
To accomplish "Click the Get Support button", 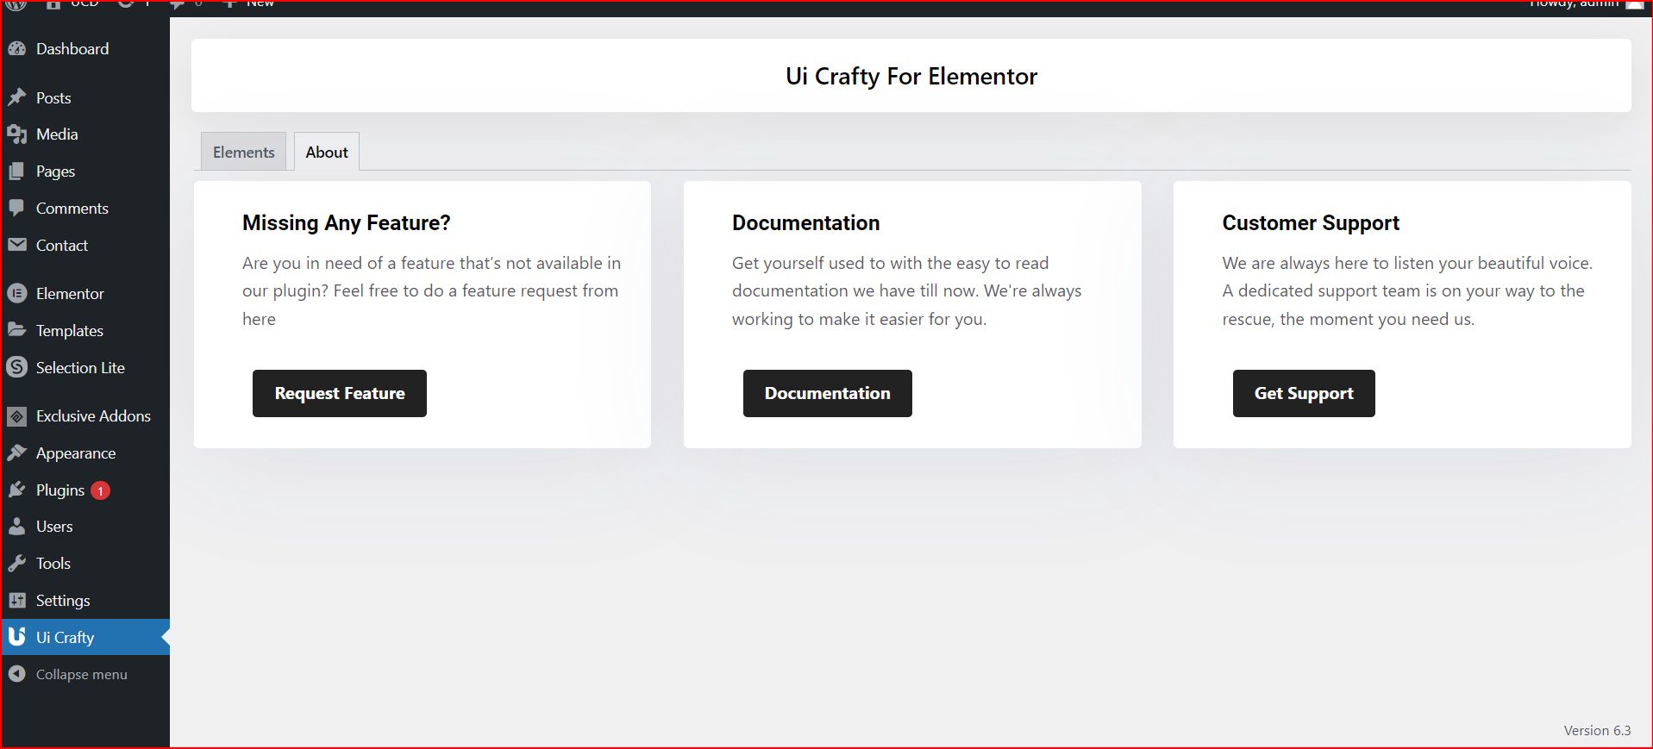I will point(1304,393).
